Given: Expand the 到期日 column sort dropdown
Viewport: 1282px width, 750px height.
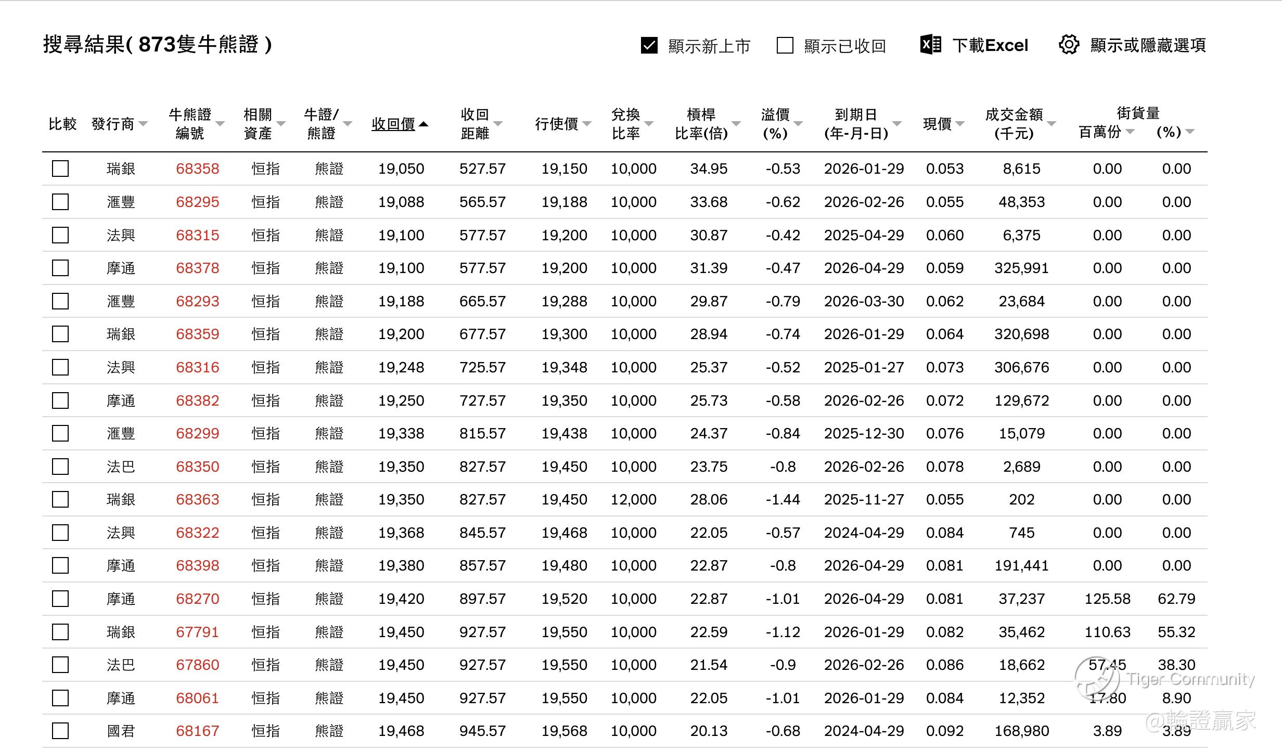Looking at the screenshot, I should pos(896,124).
